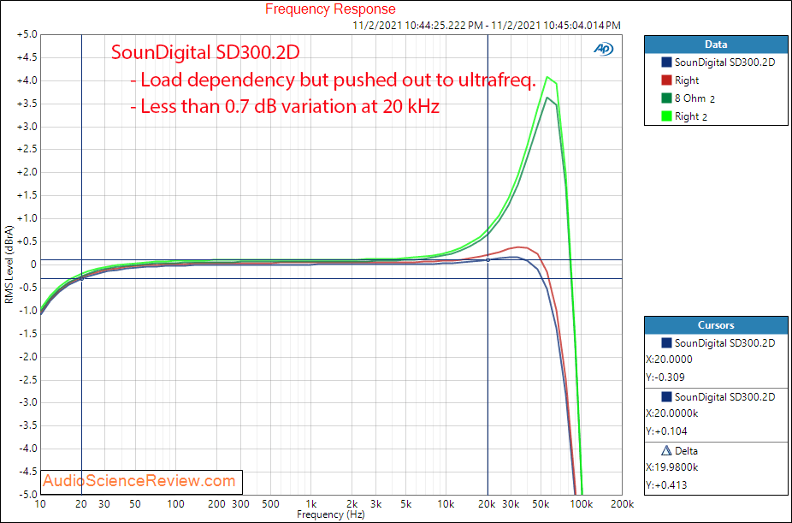Screen dimensions: 792x523
Task: Select the bright green Right 2 swatch
Action: tap(666, 116)
